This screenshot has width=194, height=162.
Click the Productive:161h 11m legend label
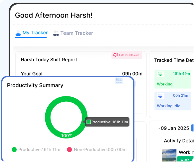[x=39, y=149]
